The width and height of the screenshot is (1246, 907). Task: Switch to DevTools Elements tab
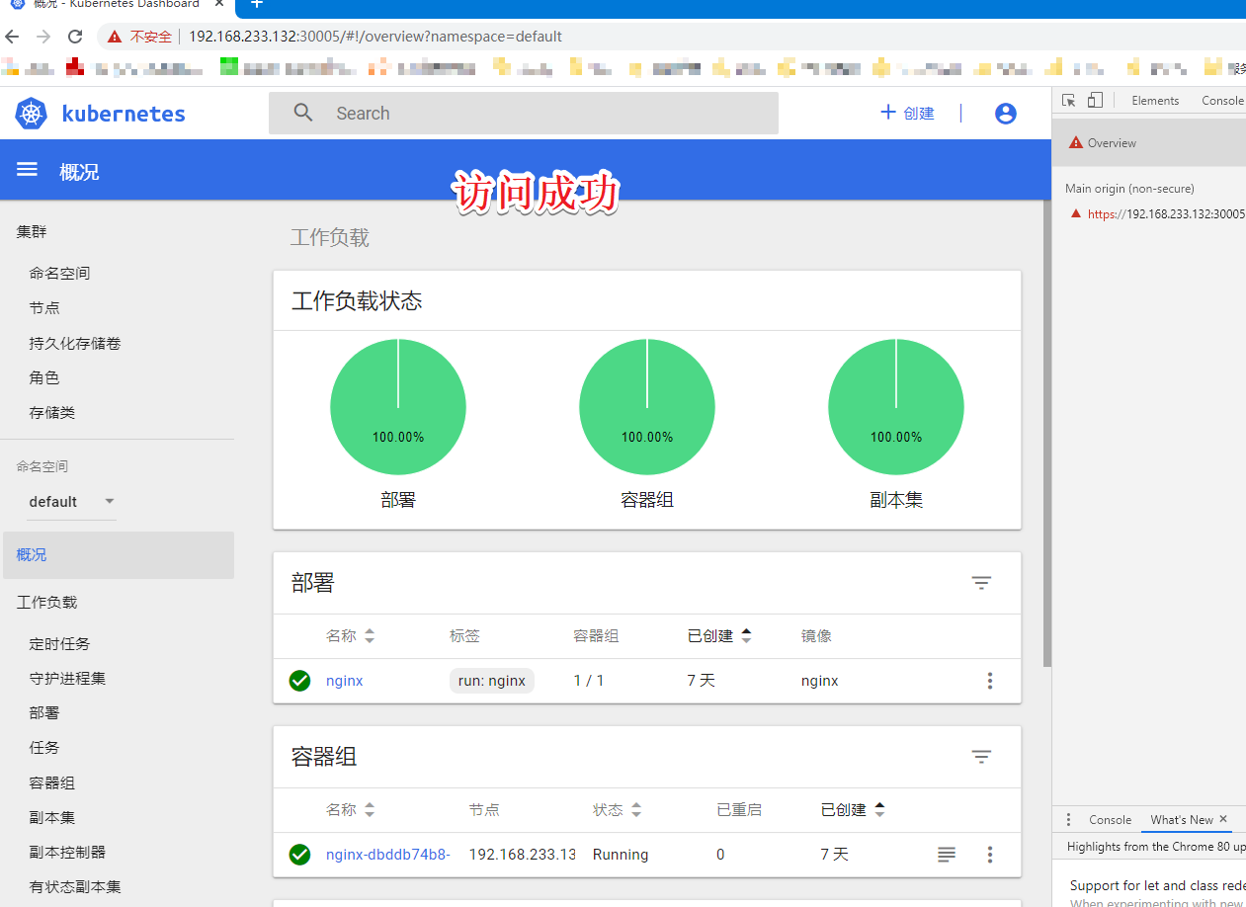click(1155, 101)
